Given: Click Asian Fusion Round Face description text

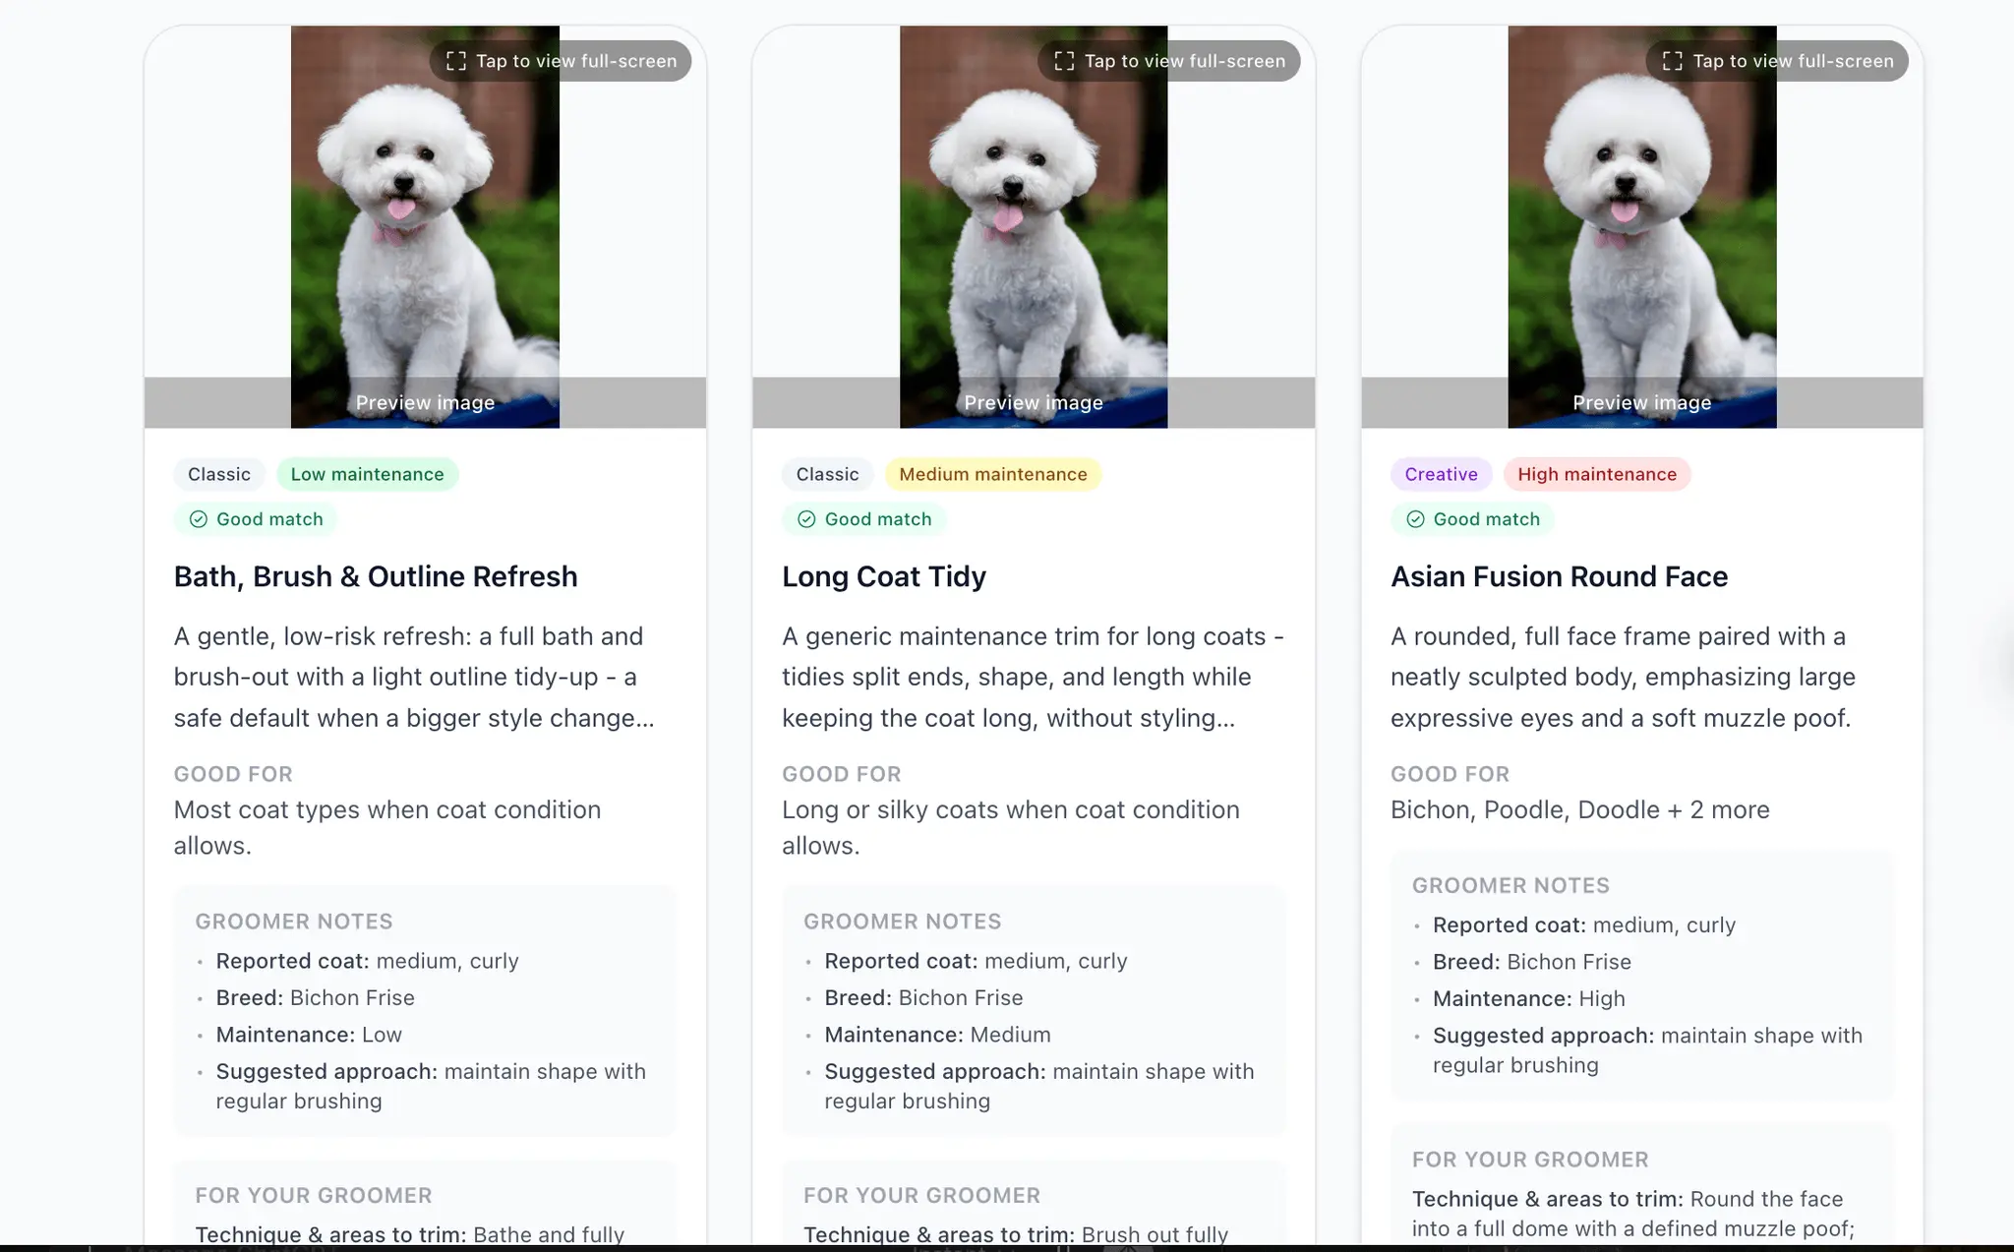Looking at the screenshot, I should tap(1623, 677).
